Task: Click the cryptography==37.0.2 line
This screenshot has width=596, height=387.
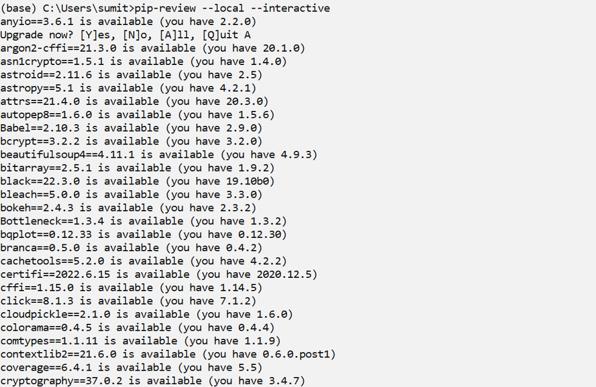Action: (x=152, y=382)
